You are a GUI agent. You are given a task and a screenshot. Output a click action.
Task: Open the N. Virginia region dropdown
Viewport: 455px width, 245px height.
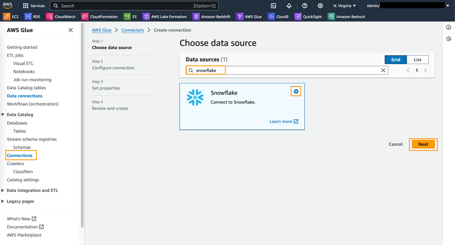pyautogui.click(x=345, y=6)
